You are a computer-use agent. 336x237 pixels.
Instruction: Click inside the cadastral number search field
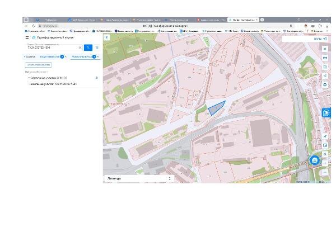53,48
